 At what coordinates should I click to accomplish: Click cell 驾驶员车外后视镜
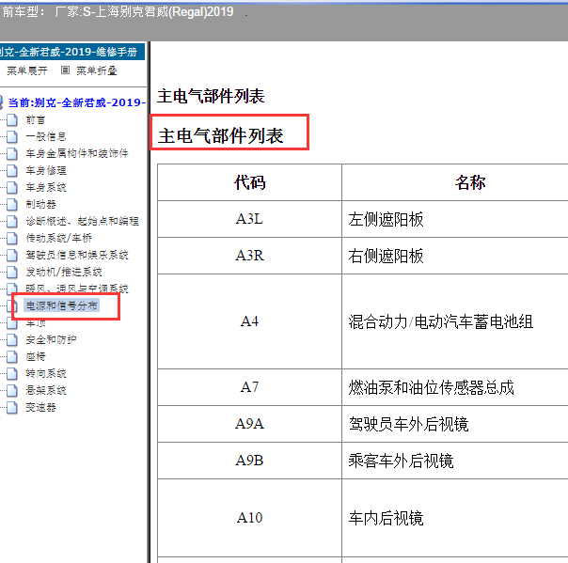(455, 424)
